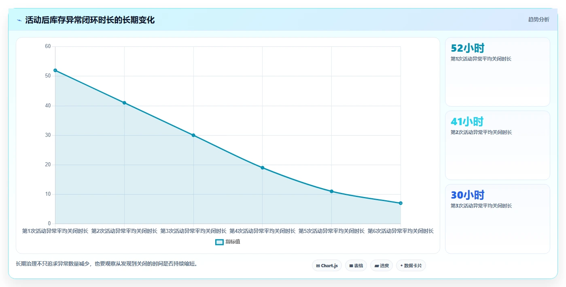Click the data point at value 7

[401, 203]
